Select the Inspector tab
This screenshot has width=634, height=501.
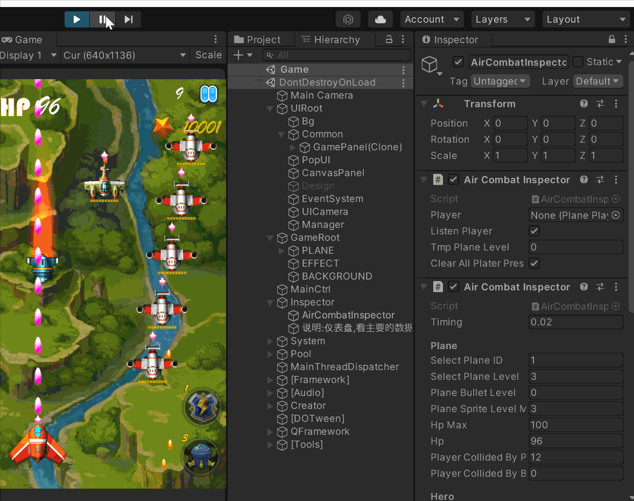(450, 40)
